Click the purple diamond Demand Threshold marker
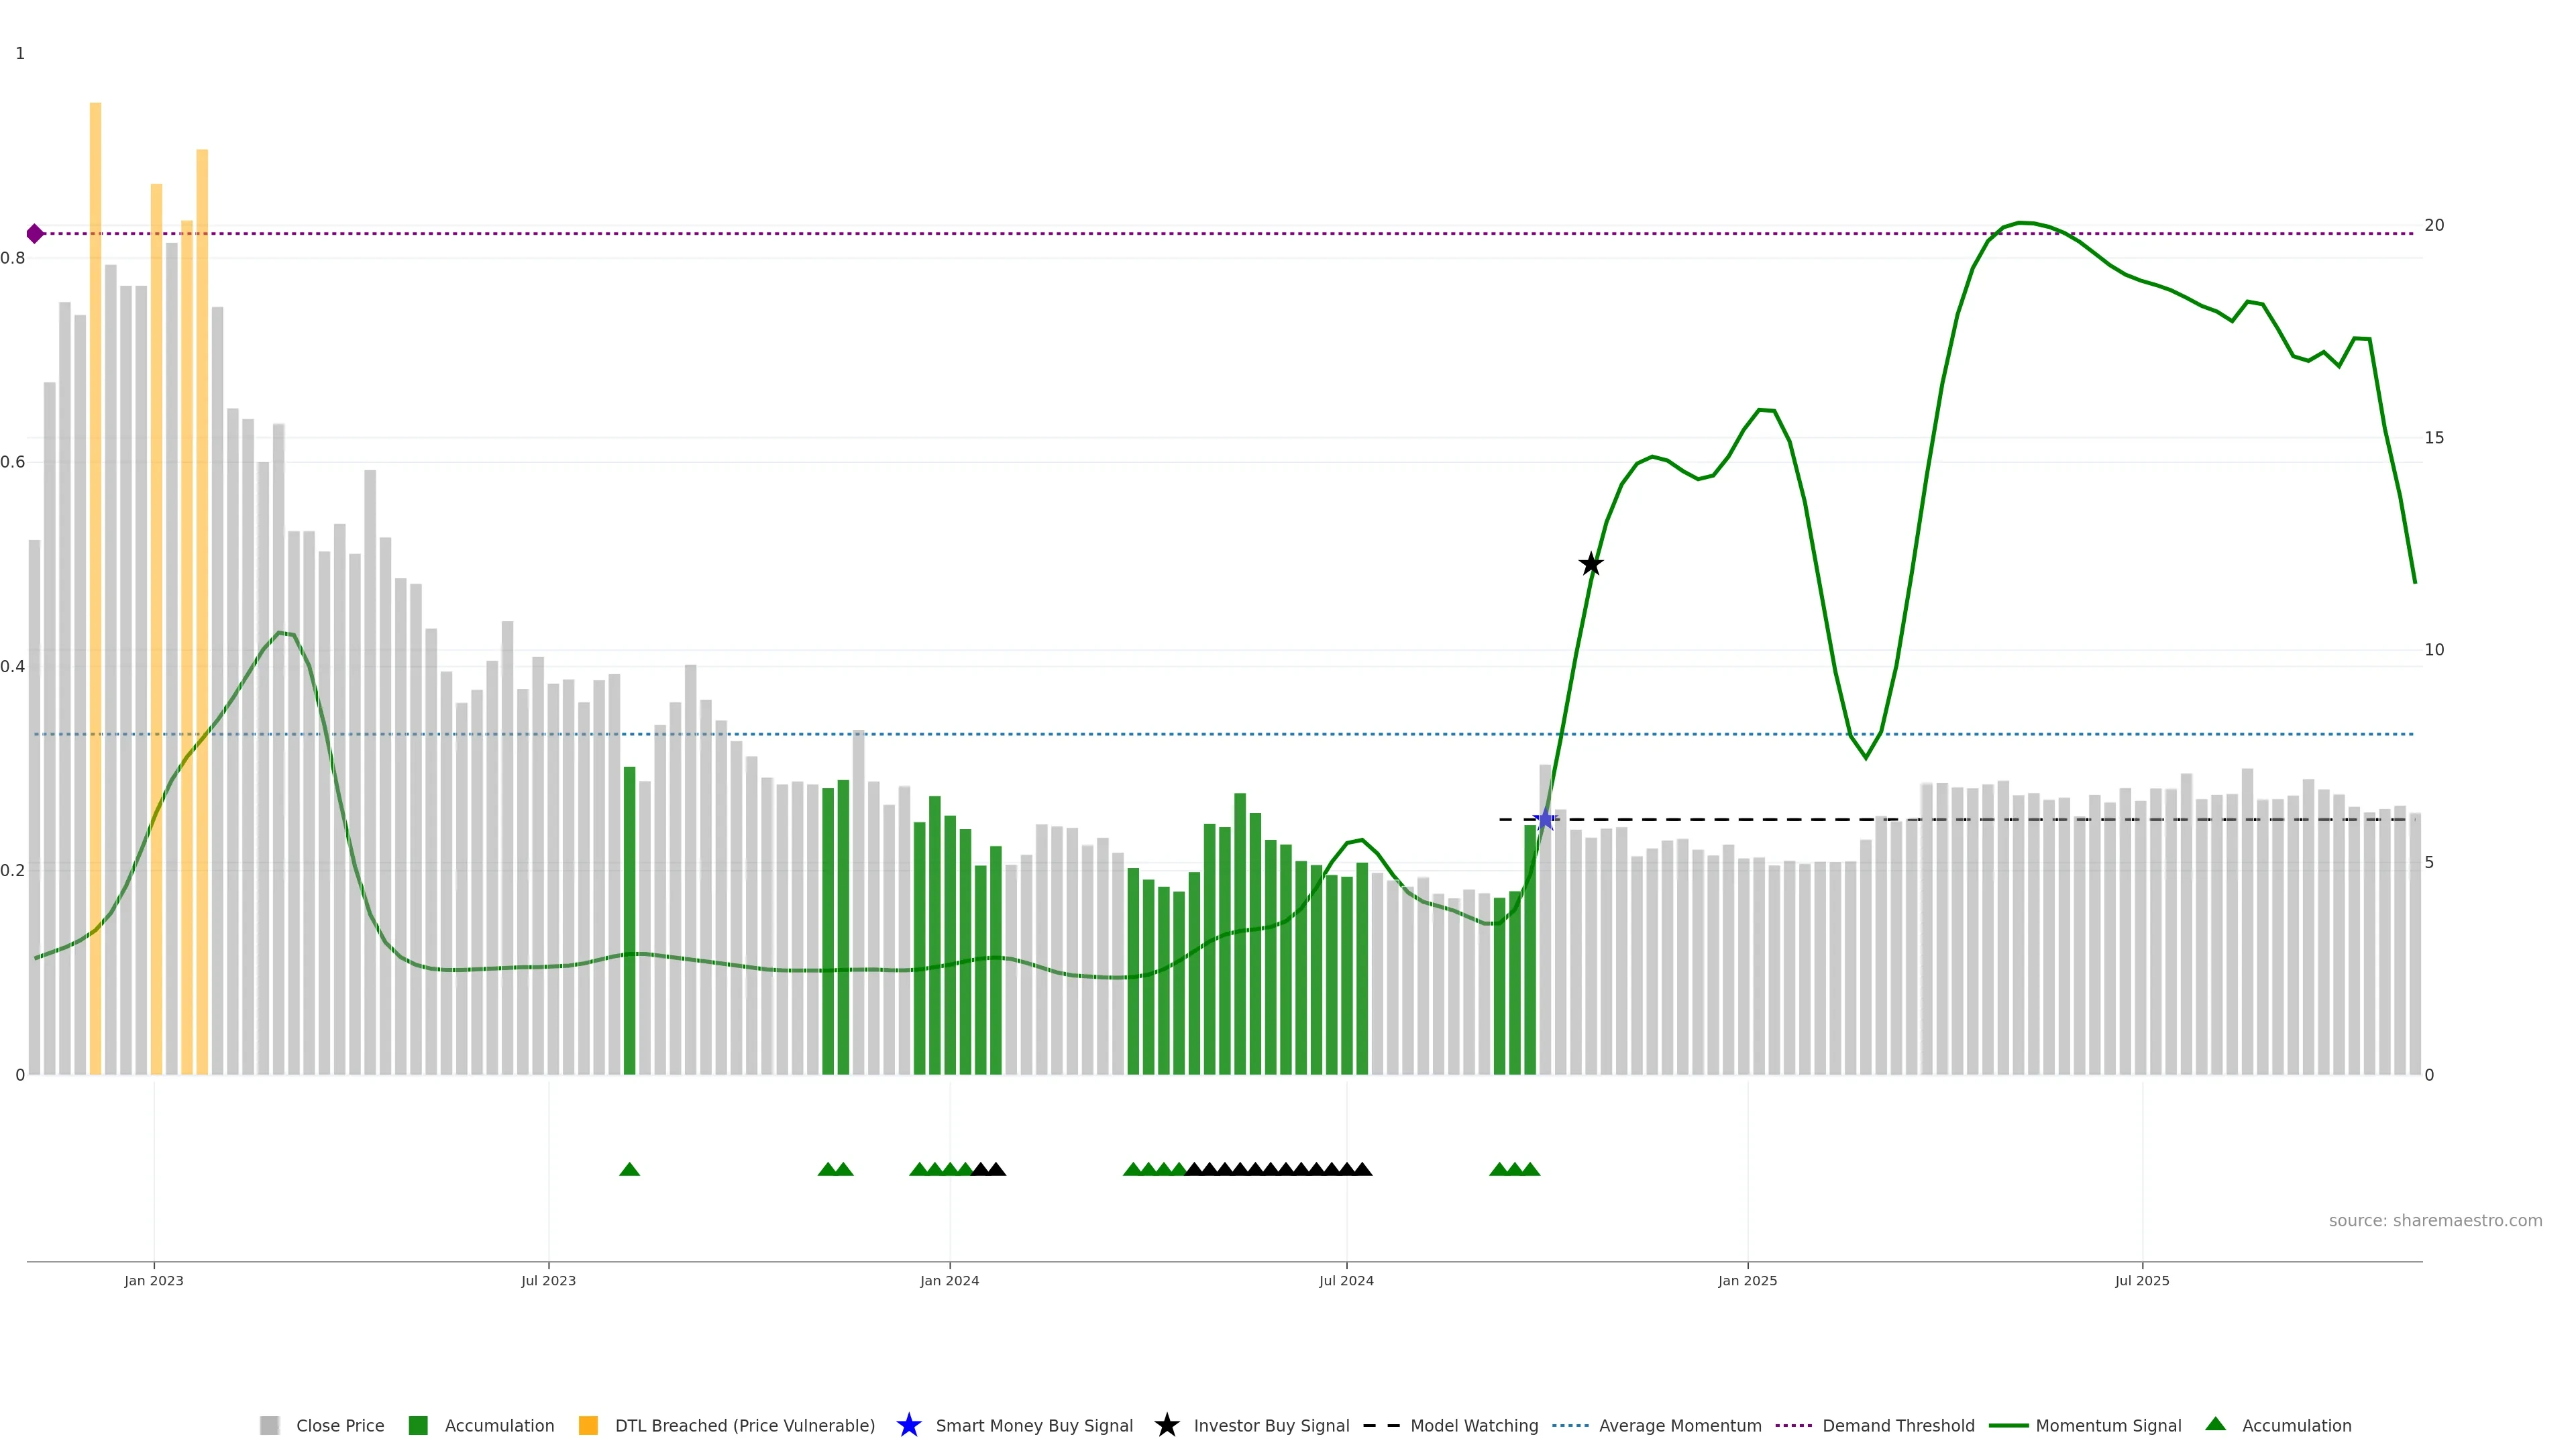This screenshot has width=2576, height=1449. (35, 234)
